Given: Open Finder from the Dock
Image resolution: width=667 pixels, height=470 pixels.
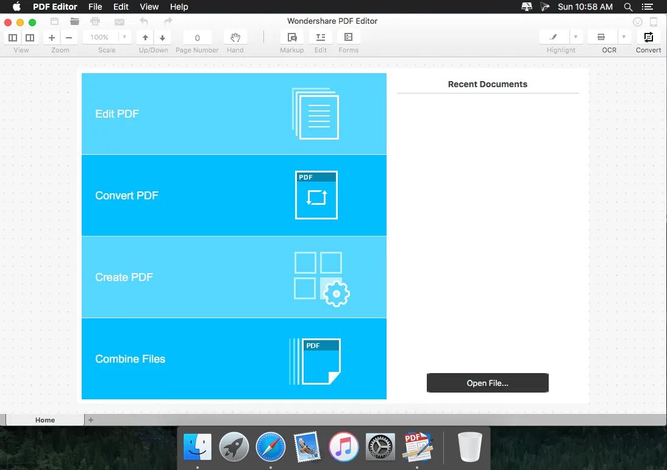Looking at the screenshot, I should (x=198, y=447).
